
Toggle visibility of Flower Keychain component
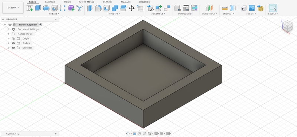10,25
